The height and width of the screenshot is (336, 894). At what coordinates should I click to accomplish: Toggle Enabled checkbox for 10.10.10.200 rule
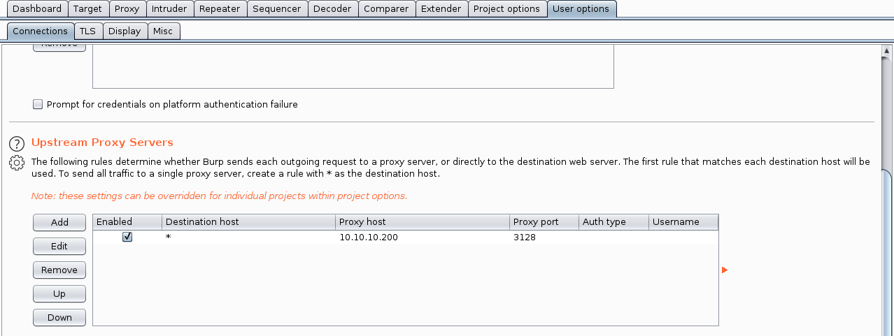pyautogui.click(x=127, y=238)
